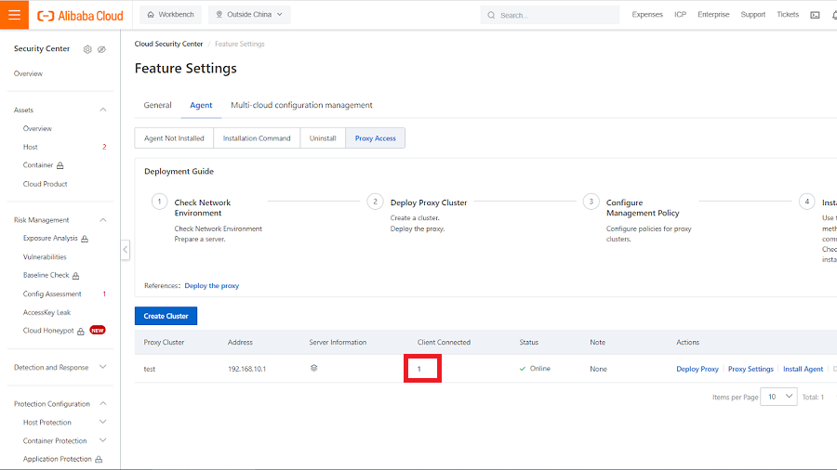Screen dimensions: 837x470
Task: Open Cloud Shell terminal icon in header
Action: point(815,15)
